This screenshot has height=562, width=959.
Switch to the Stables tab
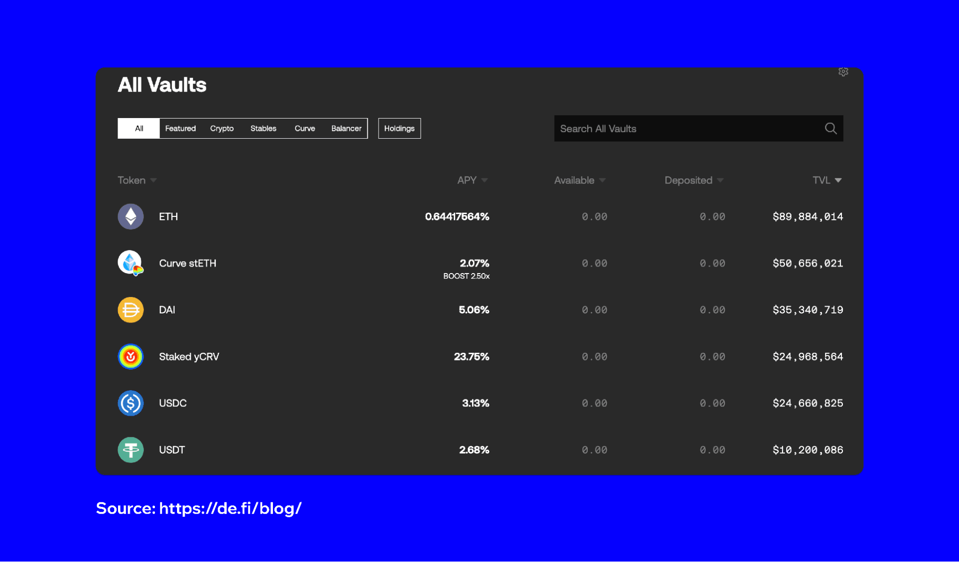(263, 128)
